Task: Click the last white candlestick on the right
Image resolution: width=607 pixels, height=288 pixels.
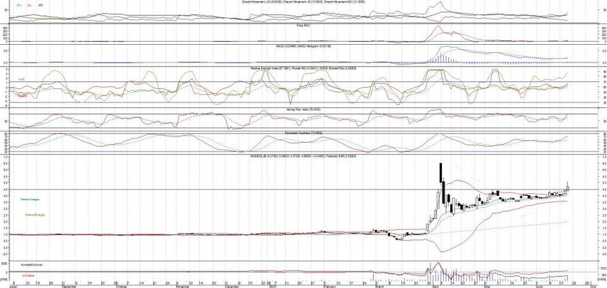Action: coord(567,187)
